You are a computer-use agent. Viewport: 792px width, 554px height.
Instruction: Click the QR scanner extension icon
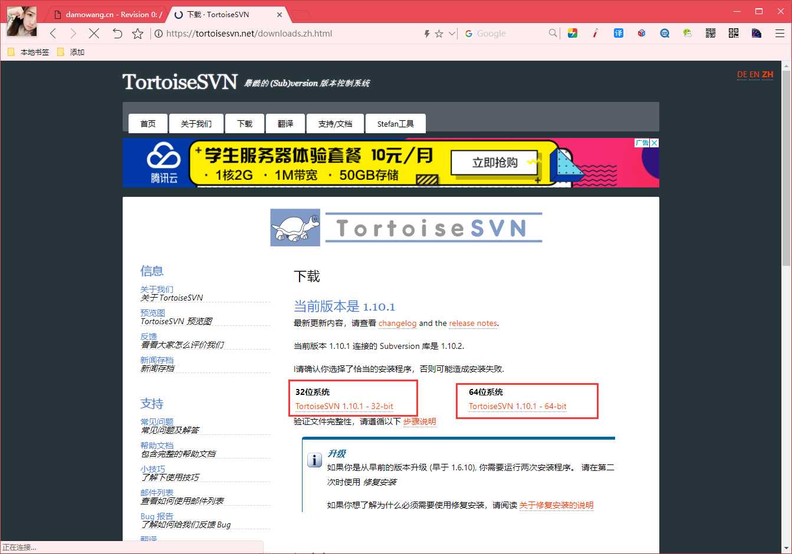coord(734,33)
